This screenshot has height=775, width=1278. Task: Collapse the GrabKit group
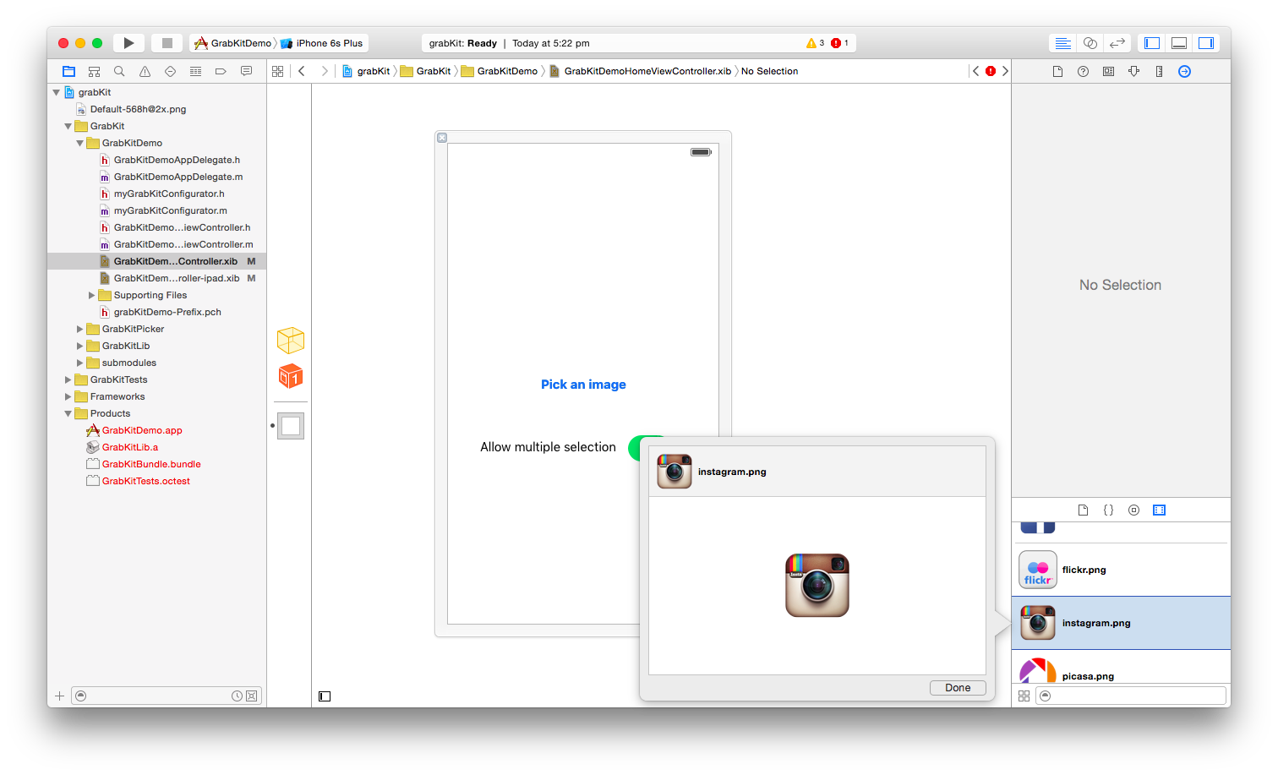click(x=68, y=126)
